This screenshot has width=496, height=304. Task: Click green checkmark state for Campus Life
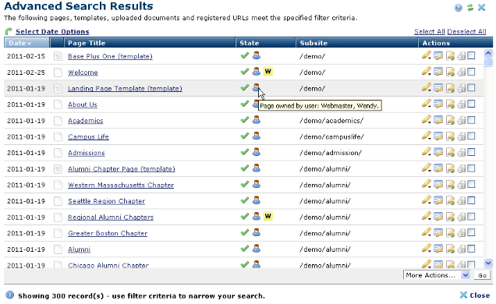pos(245,136)
